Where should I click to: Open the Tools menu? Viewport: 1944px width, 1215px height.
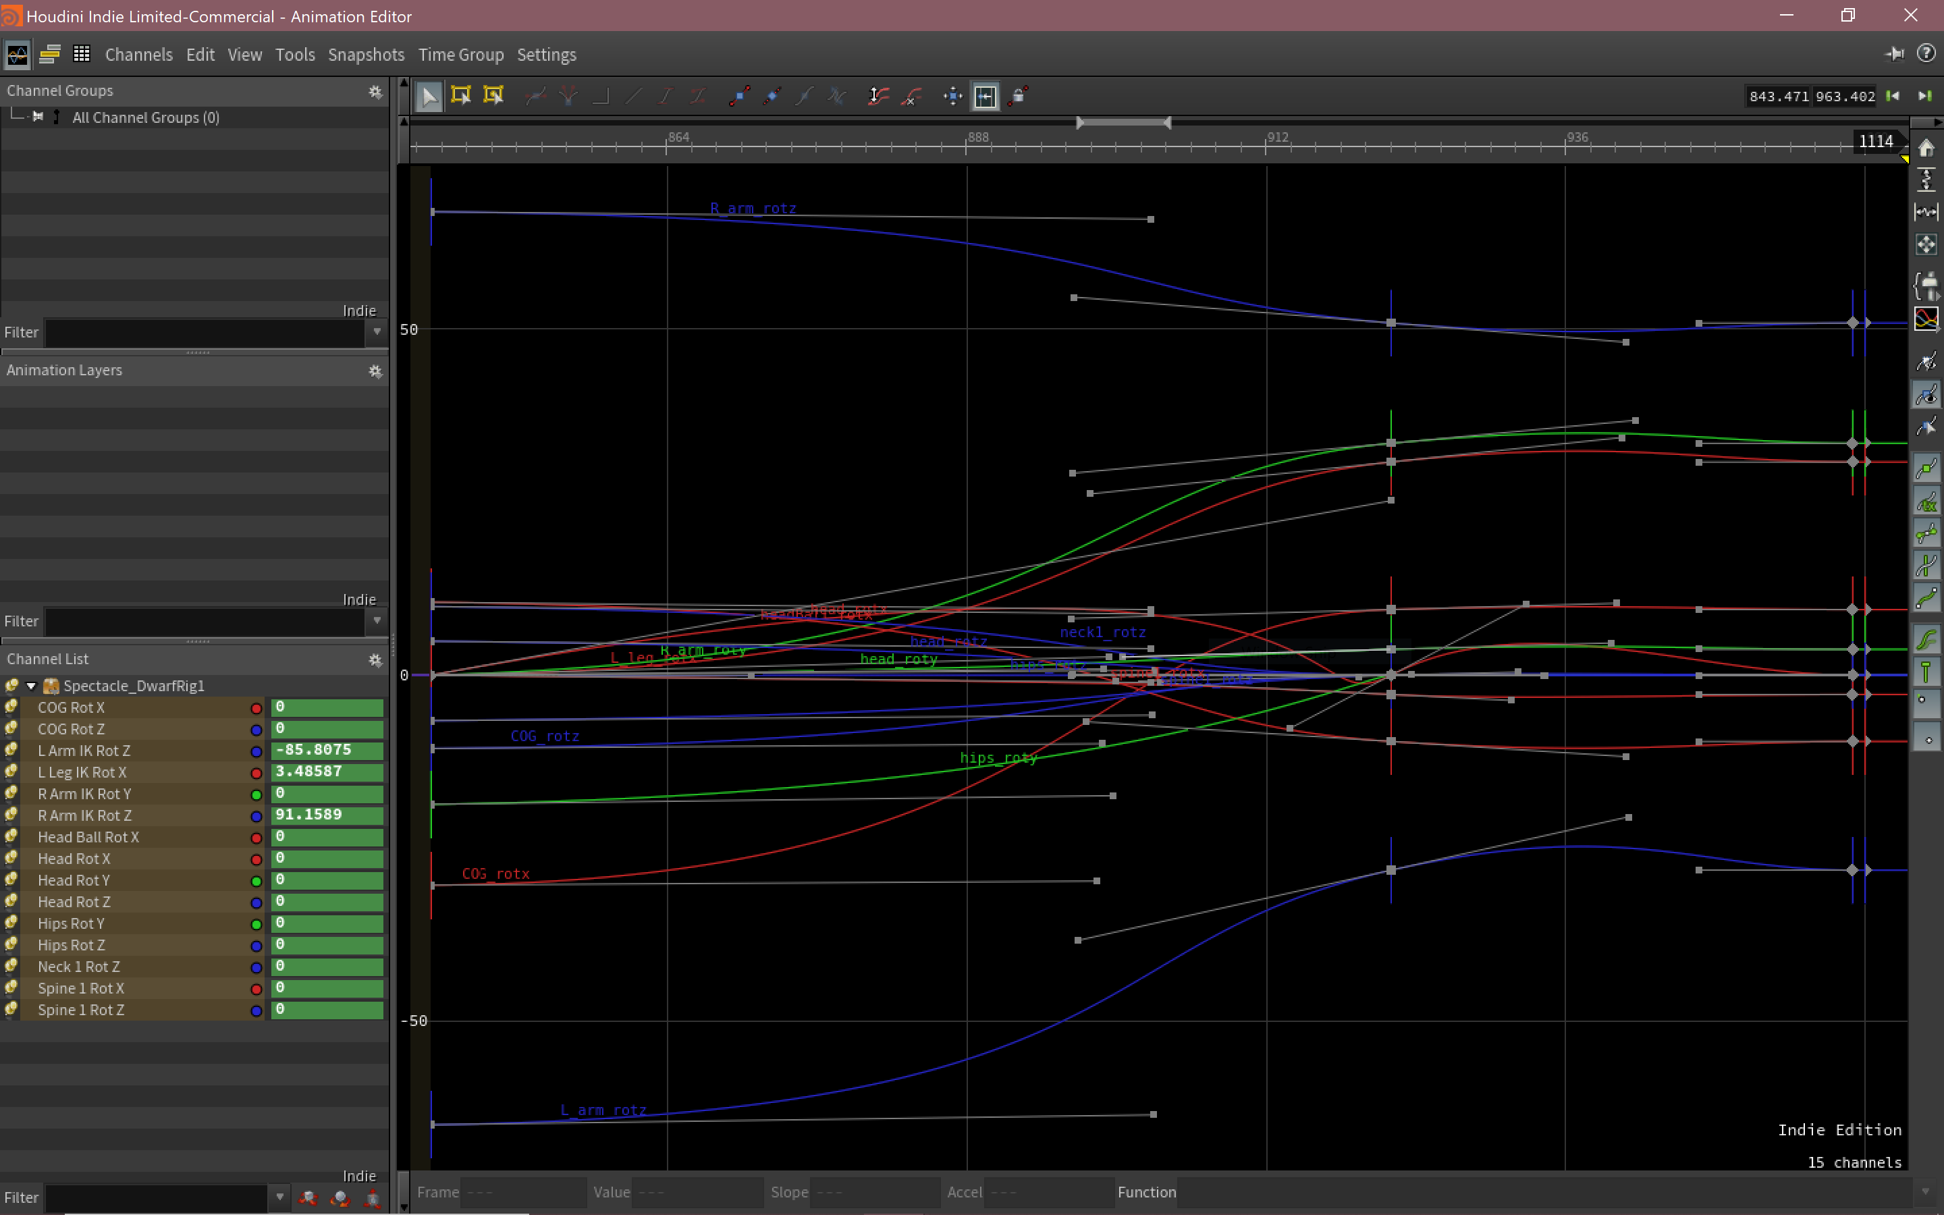295,55
